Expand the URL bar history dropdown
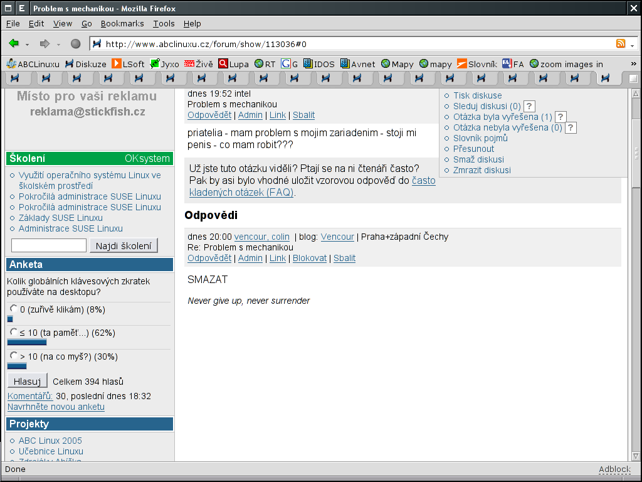 [x=632, y=44]
